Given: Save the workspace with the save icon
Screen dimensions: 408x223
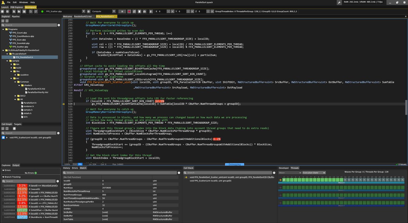Looking at the screenshot, I should [x=24, y=11].
